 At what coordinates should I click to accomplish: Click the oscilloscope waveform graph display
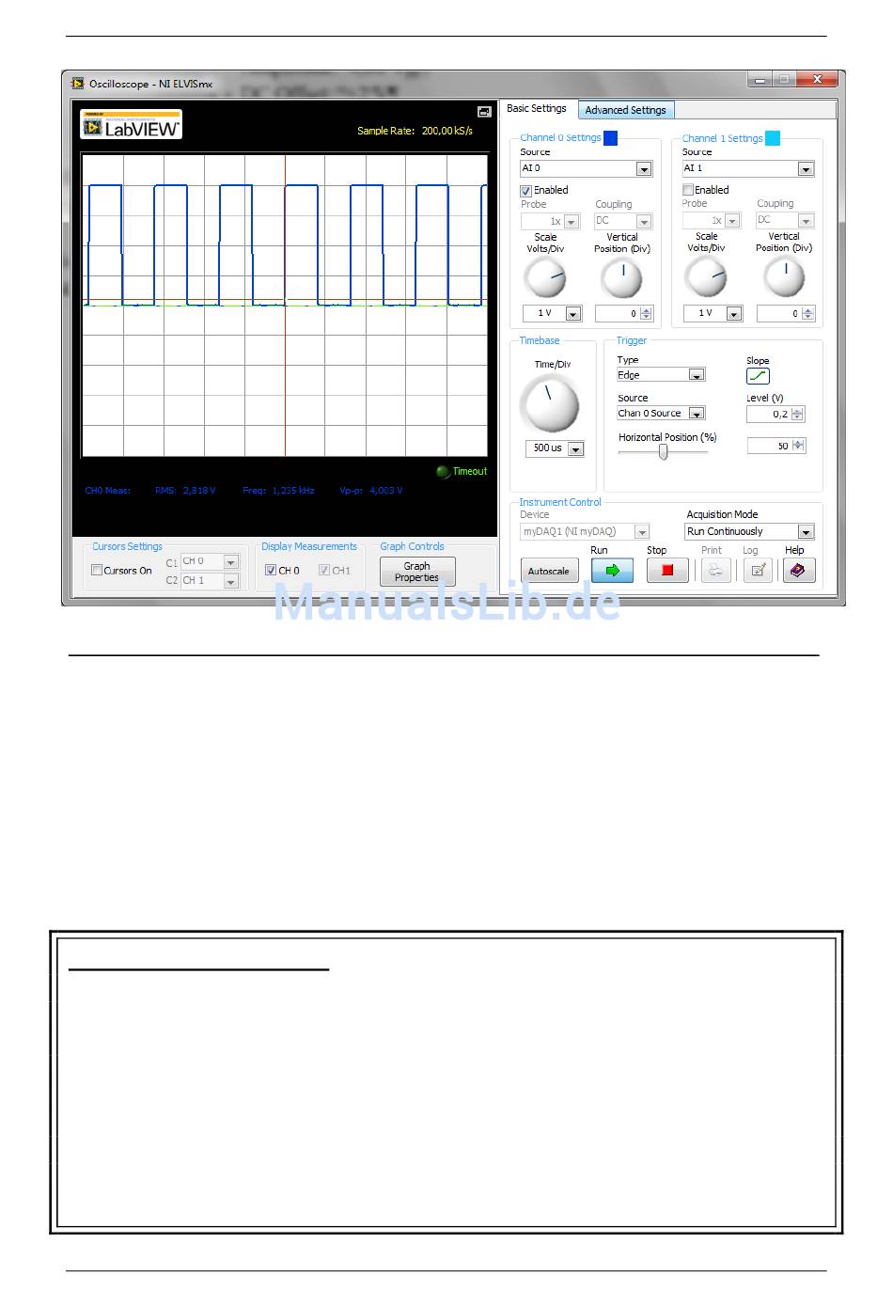285,306
